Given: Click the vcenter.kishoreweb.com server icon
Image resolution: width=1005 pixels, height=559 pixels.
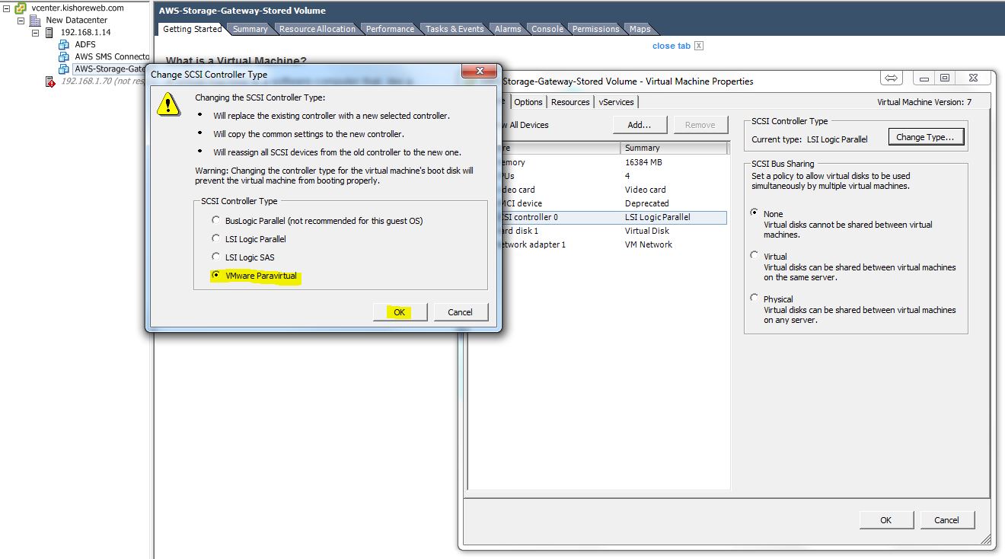Looking at the screenshot, I should pos(21,8).
